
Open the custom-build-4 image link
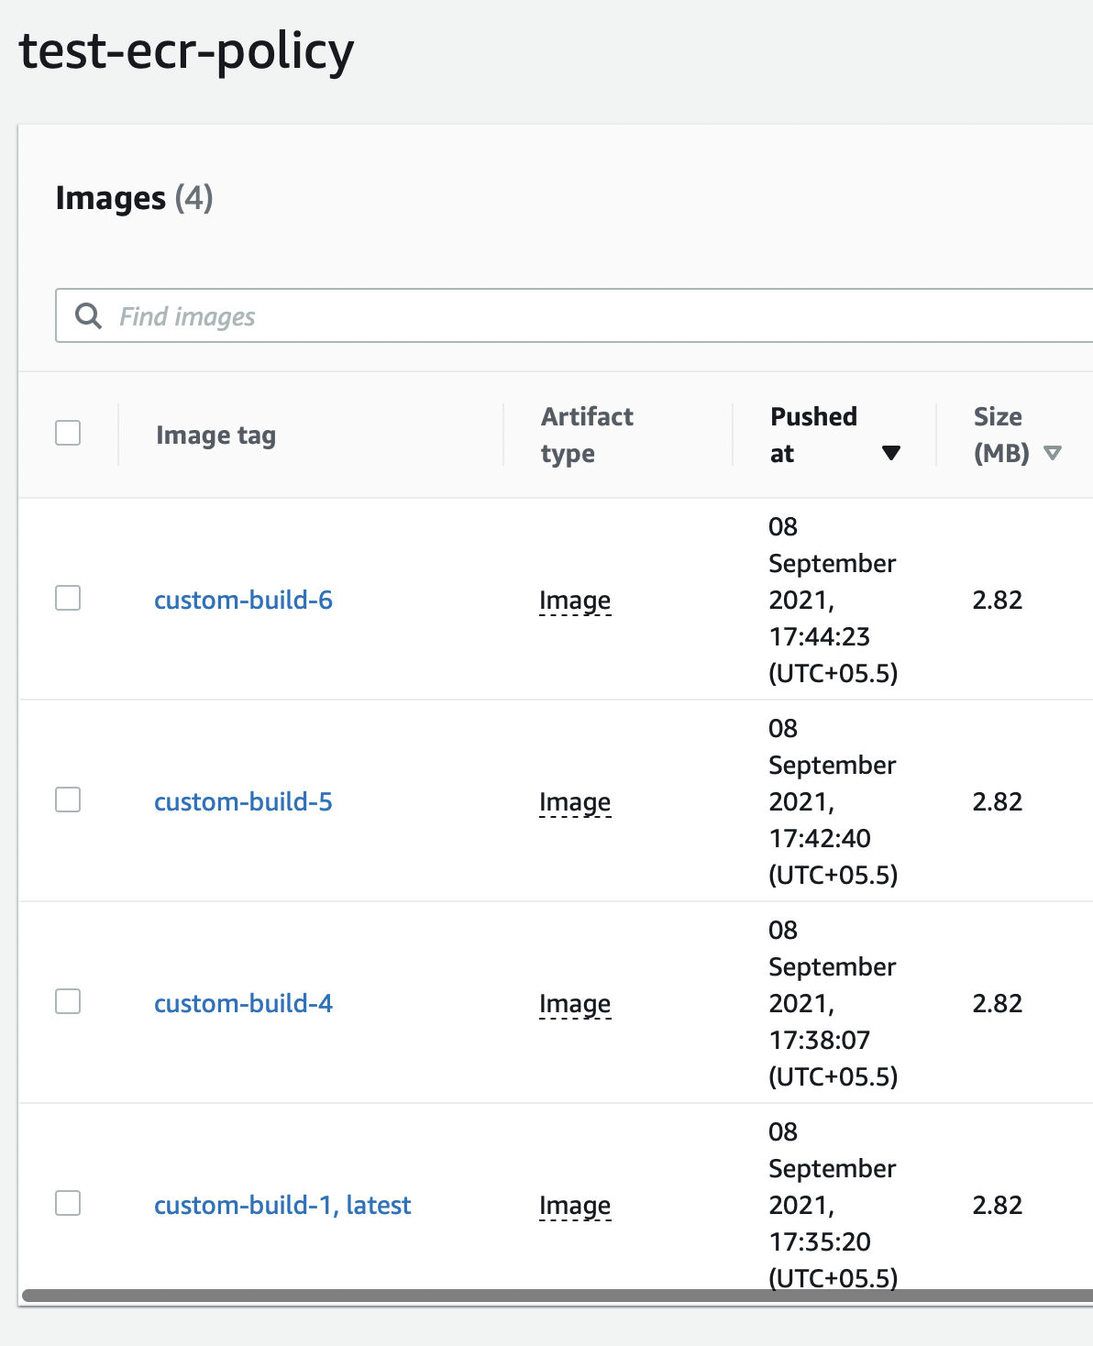(243, 1003)
